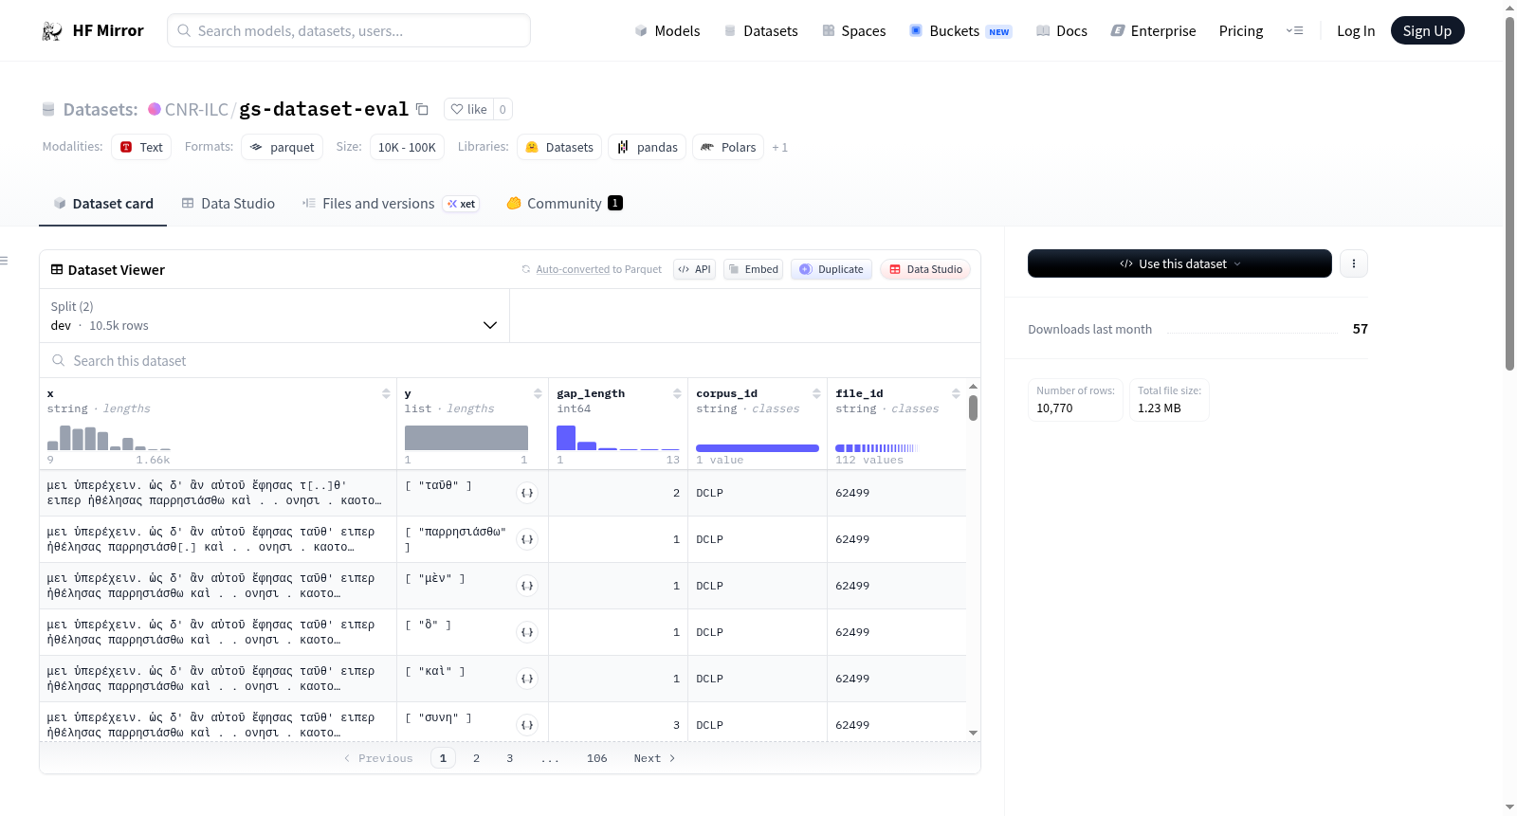Click the Datasets library tag
The height and width of the screenshot is (816, 1517).
coord(559,147)
